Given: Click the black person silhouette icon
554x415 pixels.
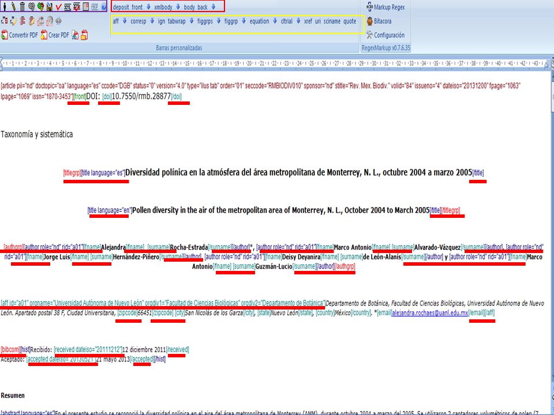Looking at the screenshot, I should (5, 6).
